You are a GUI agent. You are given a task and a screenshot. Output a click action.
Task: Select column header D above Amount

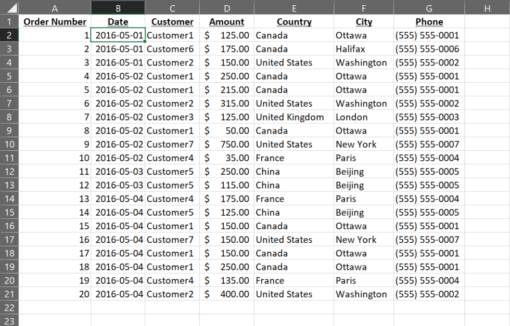(x=226, y=7)
